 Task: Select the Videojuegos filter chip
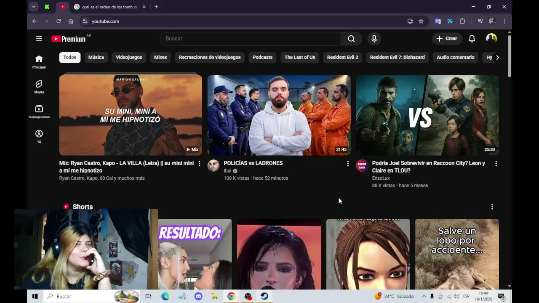[129, 57]
